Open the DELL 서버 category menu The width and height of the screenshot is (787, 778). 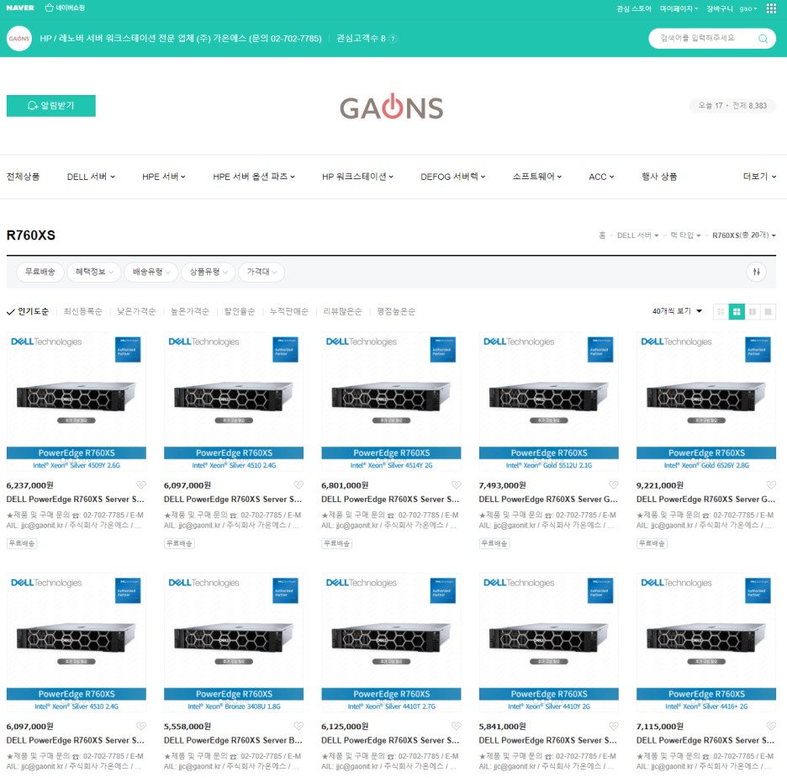click(91, 177)
